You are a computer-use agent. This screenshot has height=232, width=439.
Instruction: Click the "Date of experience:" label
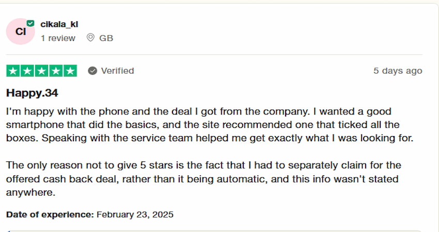tap(50, 214)
